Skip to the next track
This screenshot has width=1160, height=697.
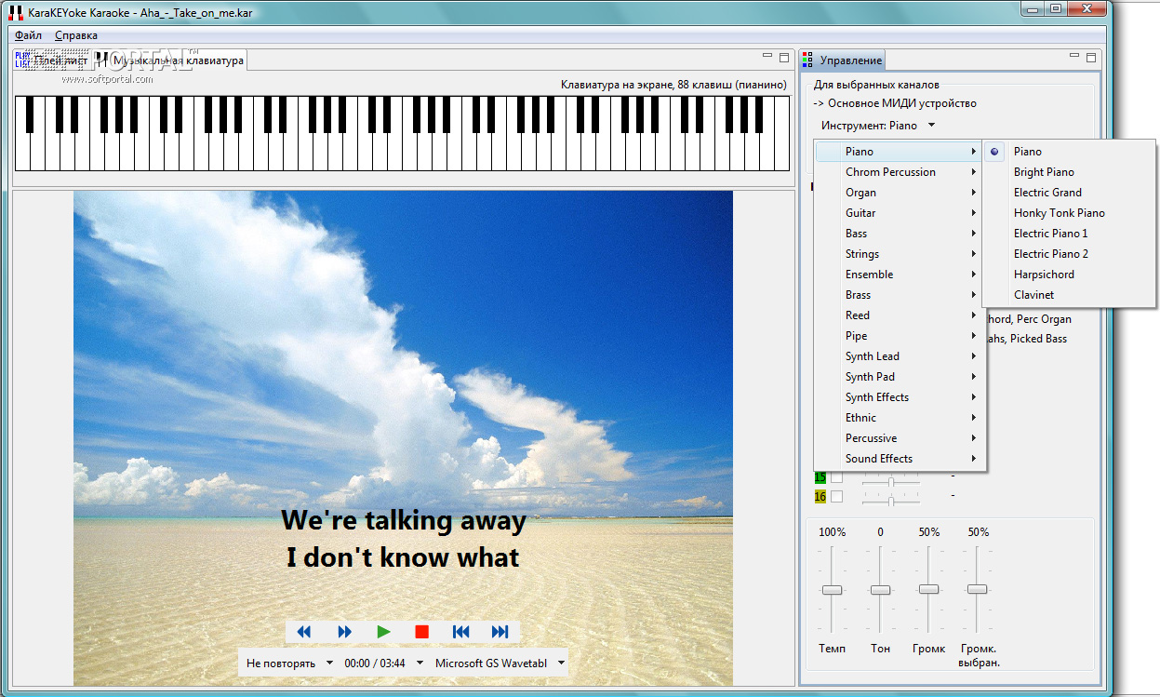click(x=500, y=632)
